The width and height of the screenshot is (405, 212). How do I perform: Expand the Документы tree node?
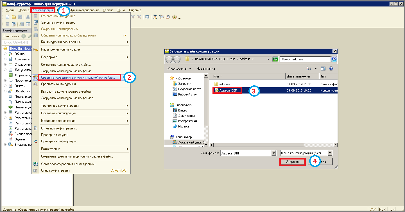pos(5,70)
